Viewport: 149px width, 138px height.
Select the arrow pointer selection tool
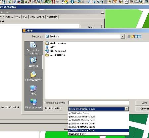click(x=95, y=2)
